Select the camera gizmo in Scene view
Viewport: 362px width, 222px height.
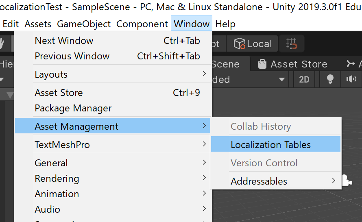click(x=346, y=181)
